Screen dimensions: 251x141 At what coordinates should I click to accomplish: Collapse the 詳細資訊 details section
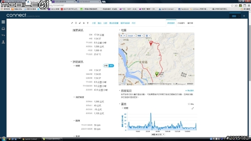pyautogui.click(x=71, y=62)
